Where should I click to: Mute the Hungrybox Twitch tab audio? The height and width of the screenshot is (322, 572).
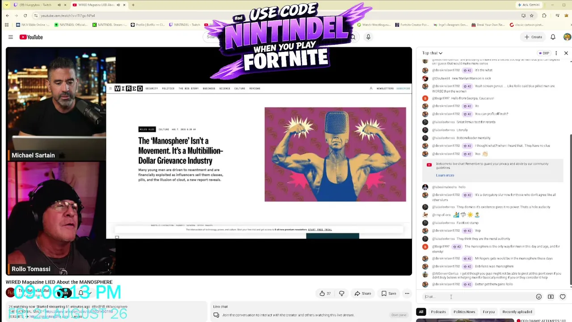[x=59, y=5]
